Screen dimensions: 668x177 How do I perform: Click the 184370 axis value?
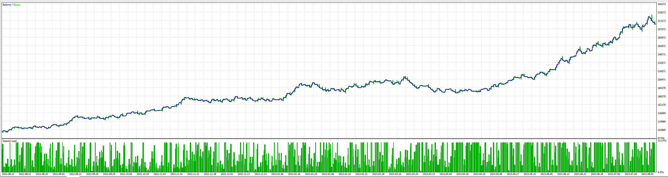point(662,88)
